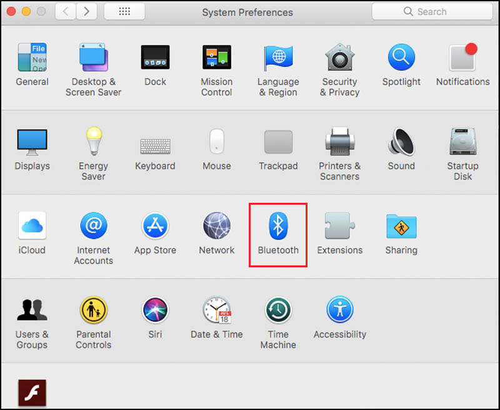Minimize window with the yellow button
Screen dimensions: 500x410
click(x=26, y=11)
